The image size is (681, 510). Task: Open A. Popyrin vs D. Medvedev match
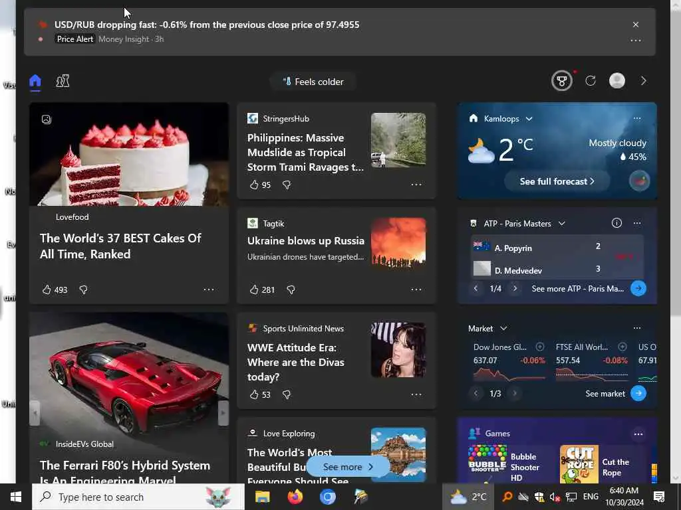(557, 259)
